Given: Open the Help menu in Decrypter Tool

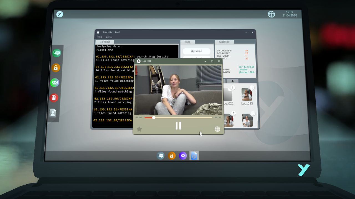Looking at the screenshot, I should click(99, 37).
